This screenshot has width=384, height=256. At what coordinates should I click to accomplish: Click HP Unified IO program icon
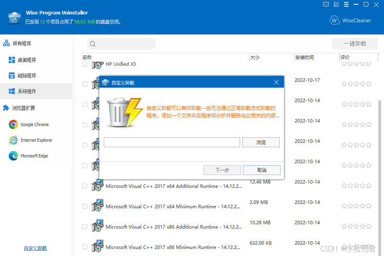tap(97, 65)
